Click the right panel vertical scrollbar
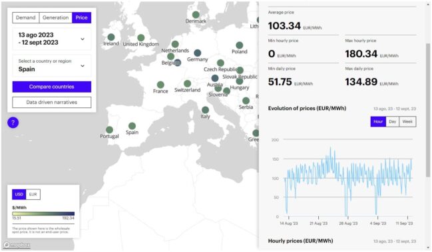The width and height of the screenshot is (432, 252). (428, 110)
